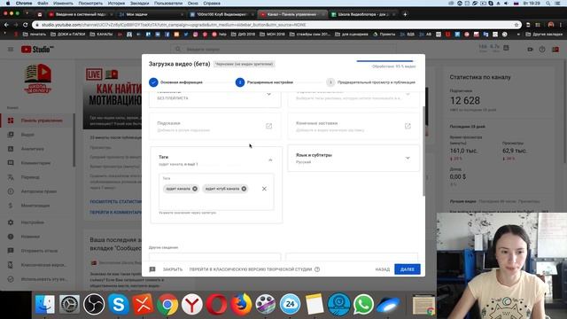
Task: Remove the "аудит ютуб канала" tag chip
Action: click(244, 189)
